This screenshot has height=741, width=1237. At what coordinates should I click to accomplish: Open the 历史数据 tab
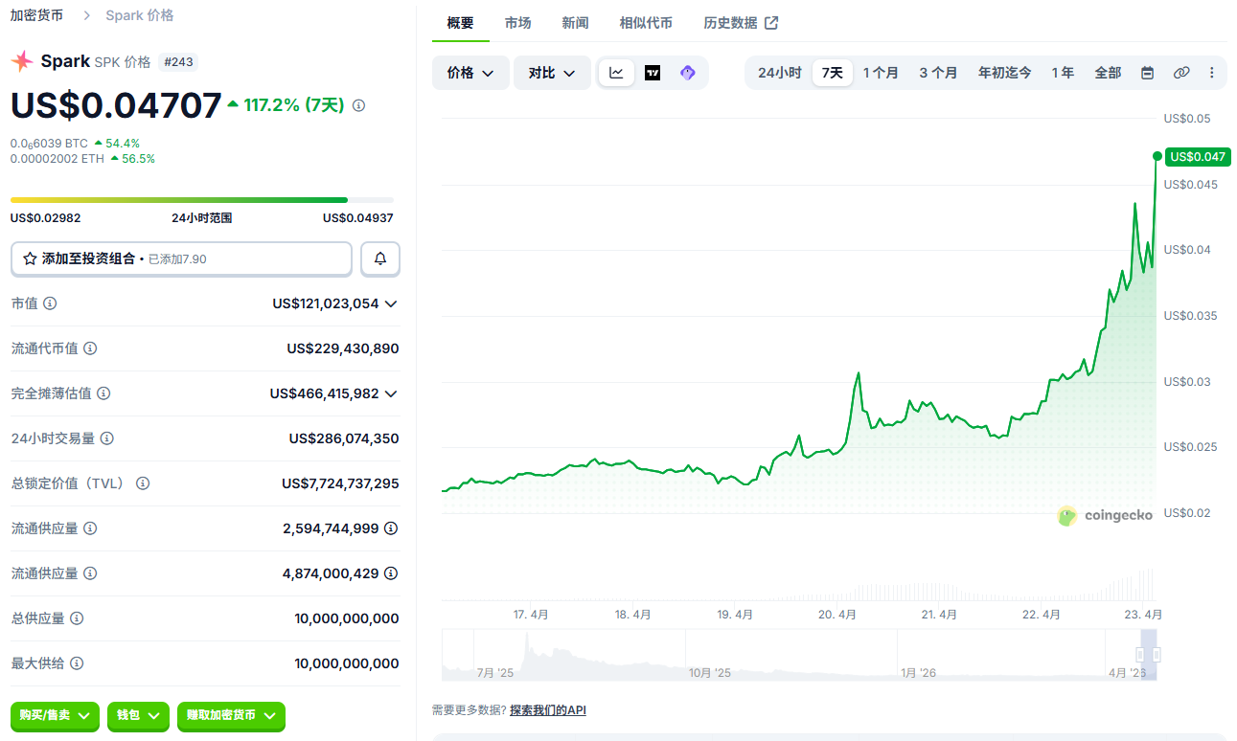741,23
